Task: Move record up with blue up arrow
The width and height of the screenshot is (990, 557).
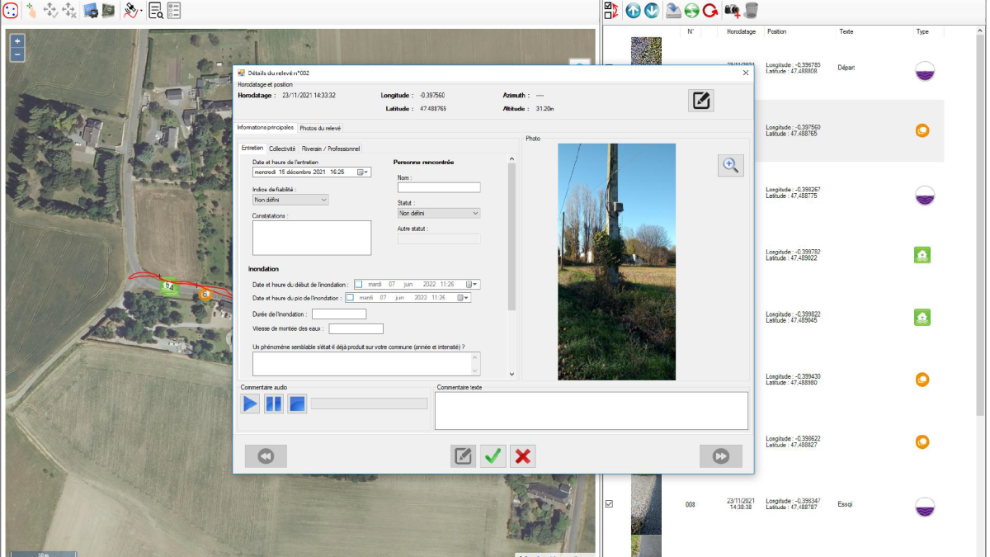Action: (633, 11)
